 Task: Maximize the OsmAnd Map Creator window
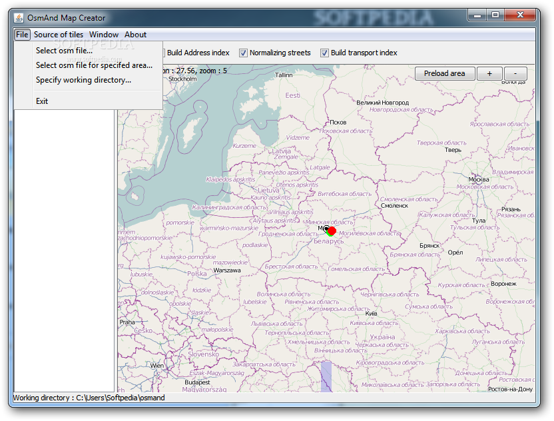[495, 15]
